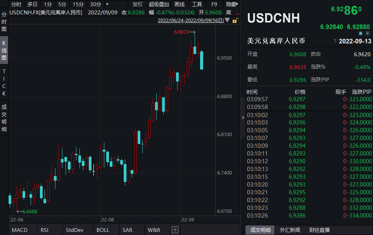Click the question mark help icon beside the date
Image resolution: width=373 pixels, height=235 pixels.
pyautogui.click(x=335, y=41)
